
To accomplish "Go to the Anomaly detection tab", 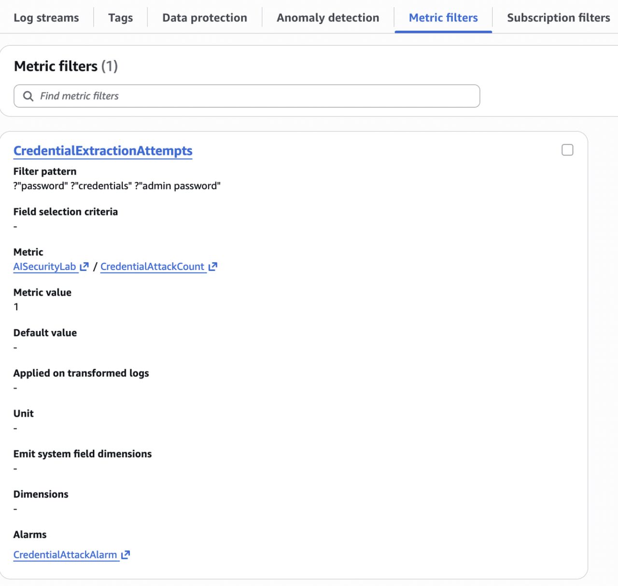I will 328,18.
